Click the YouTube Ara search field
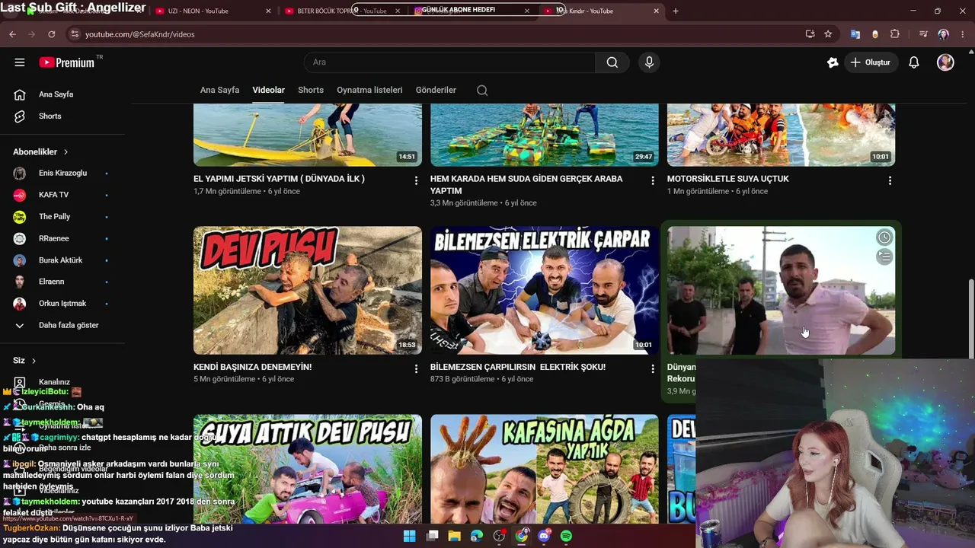The image size is (975, 548). click(449, 62)
